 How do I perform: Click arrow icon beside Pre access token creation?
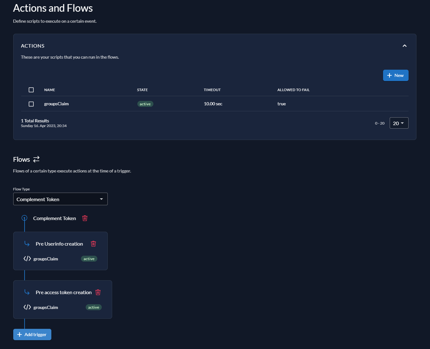point(27,292)
